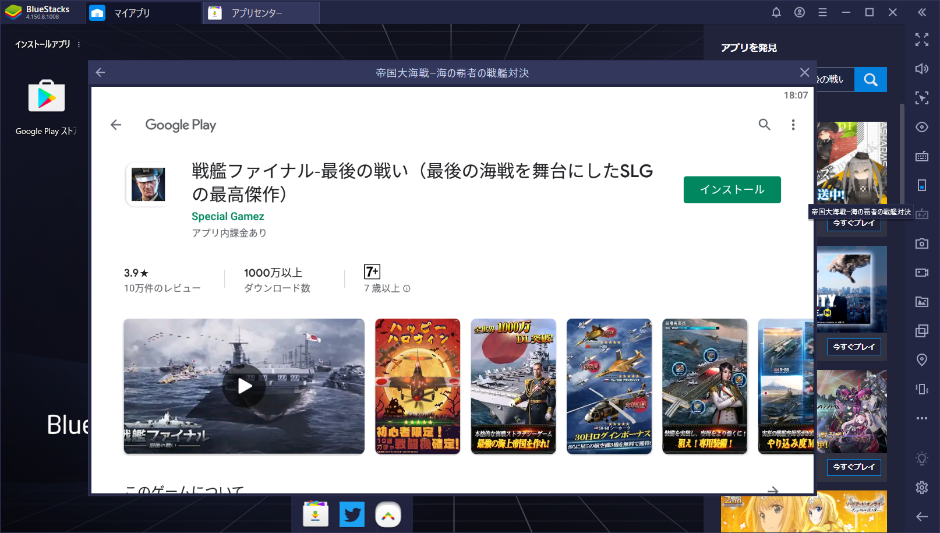Open the 30日ログインボーナス screenshot
Viewport: 940px width, 533px height.
[609, 386]
